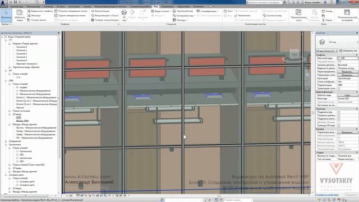This screenshot has height=202, width=359.
Task: Select Восток - Механическое оборудование elevation
Action: coord(36,127)
